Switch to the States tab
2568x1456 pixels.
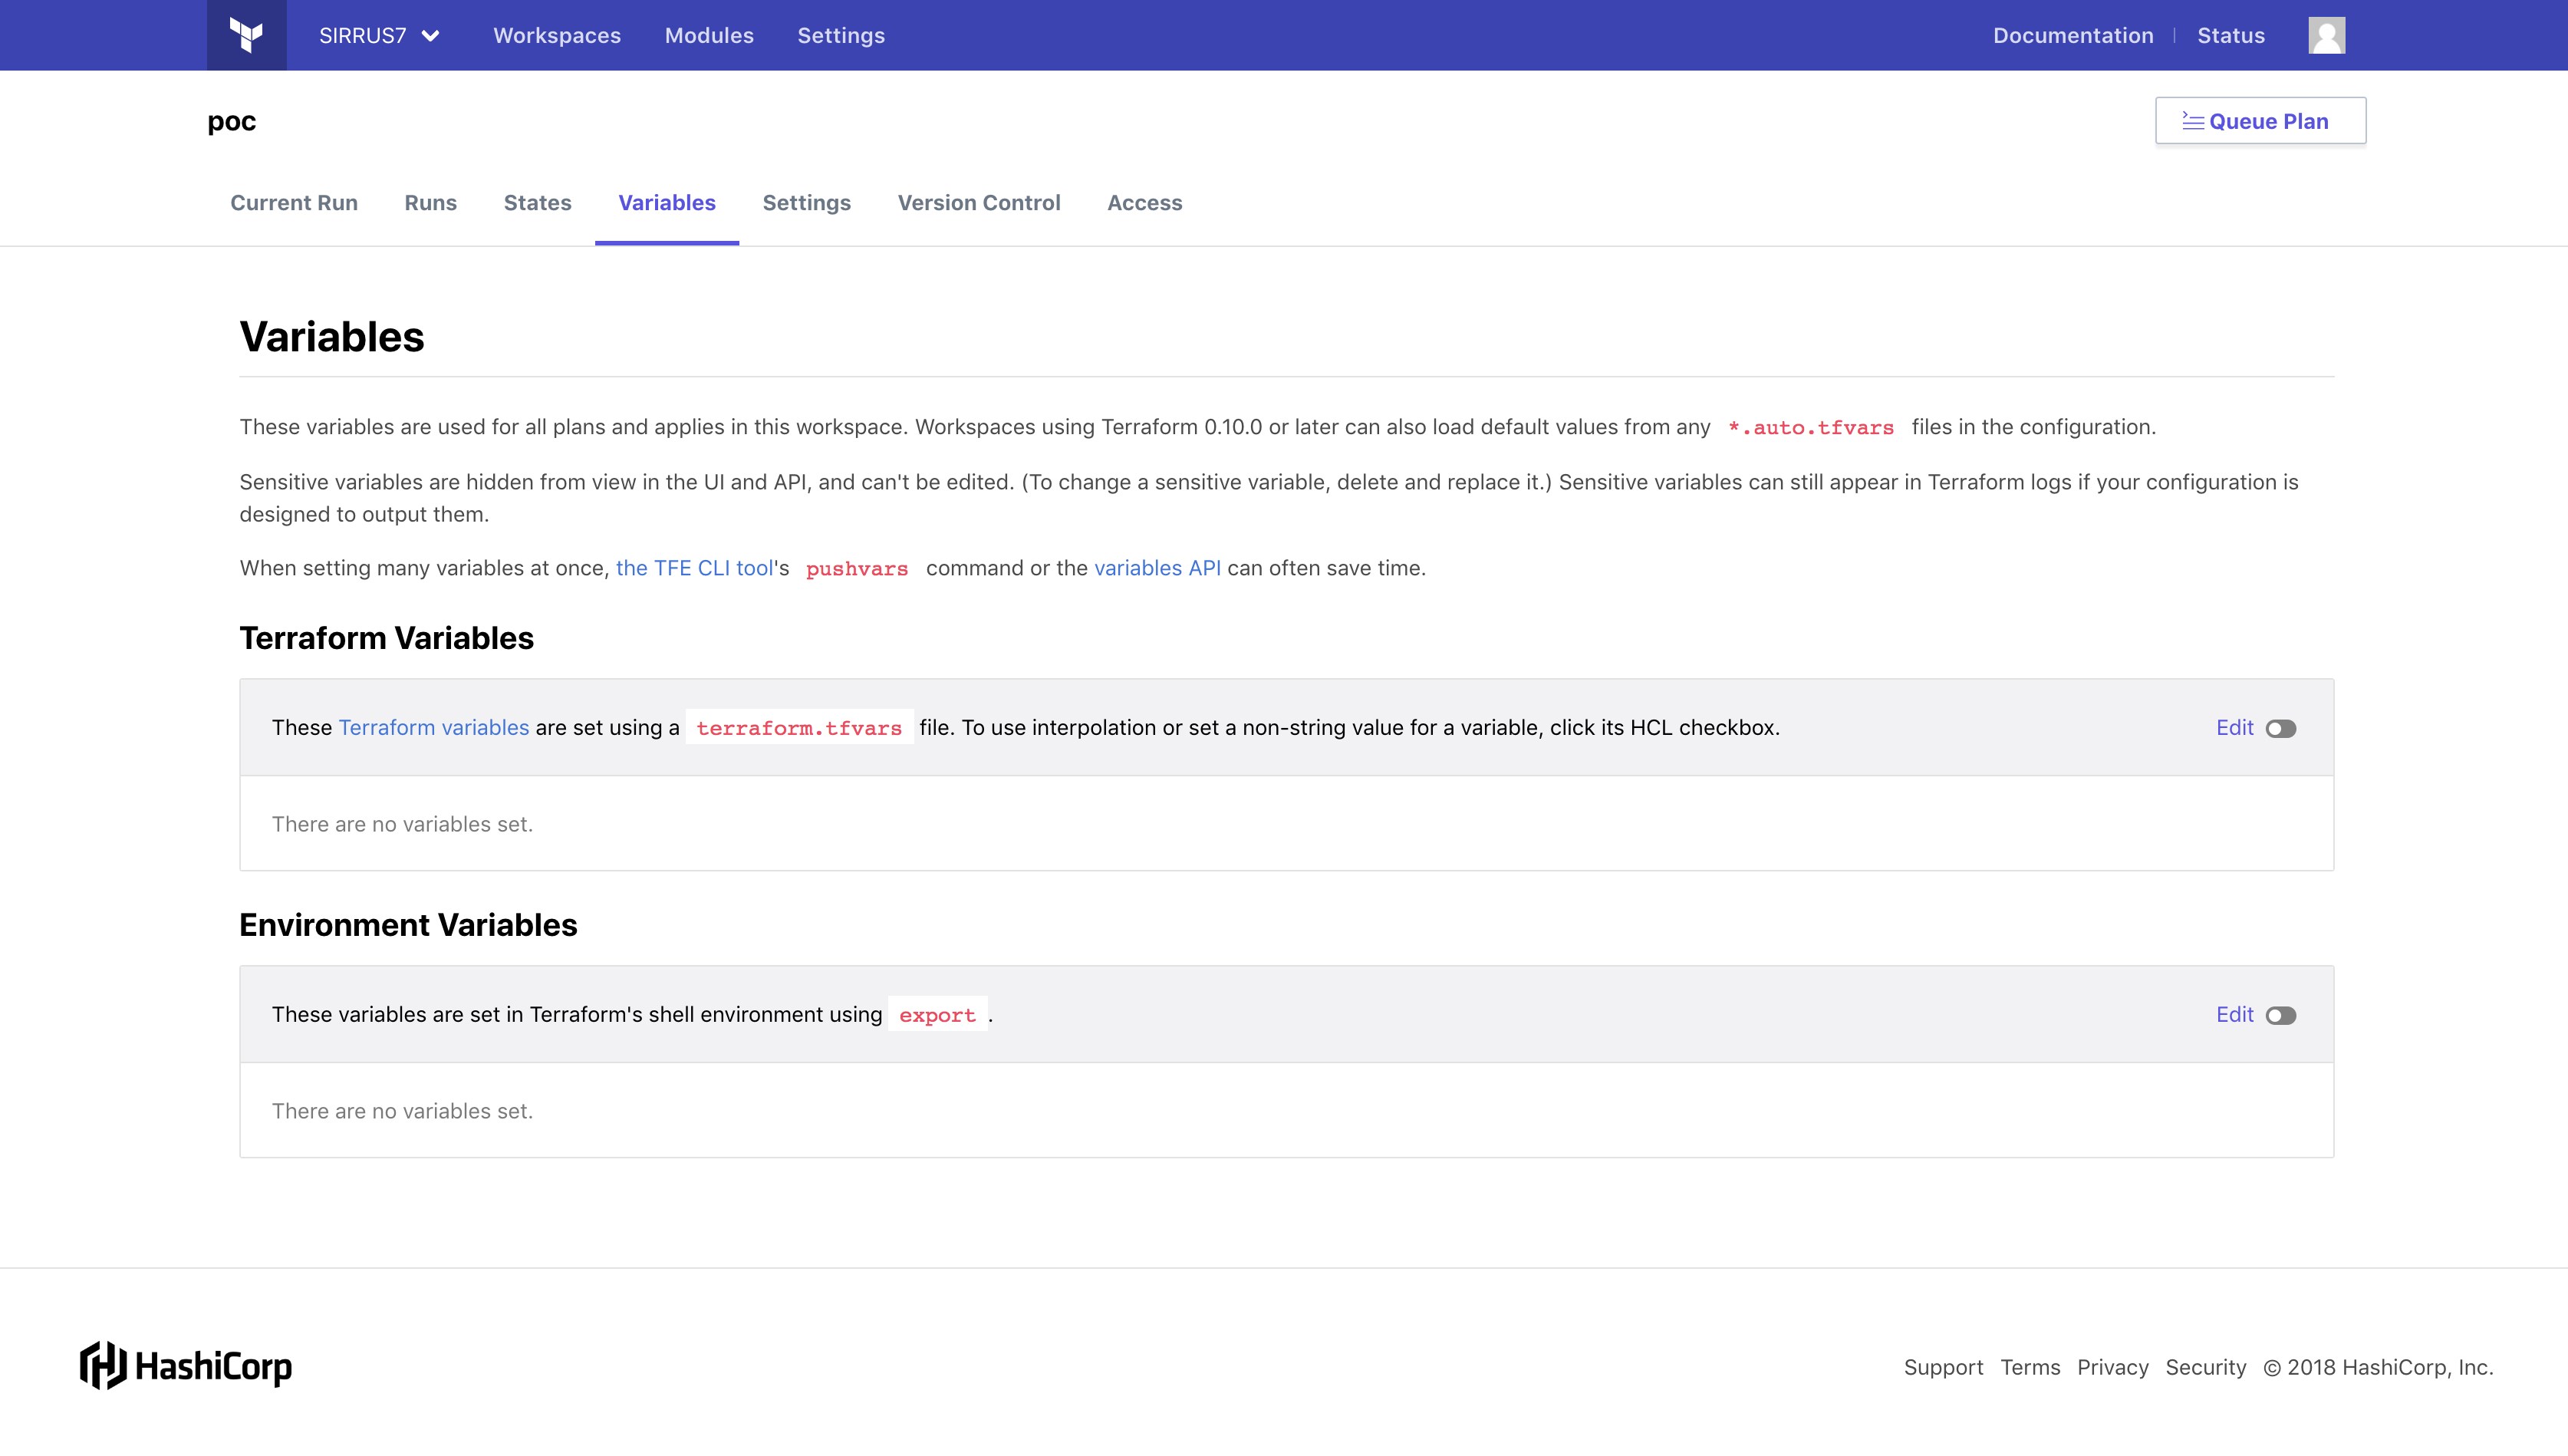tap(537, 203)
